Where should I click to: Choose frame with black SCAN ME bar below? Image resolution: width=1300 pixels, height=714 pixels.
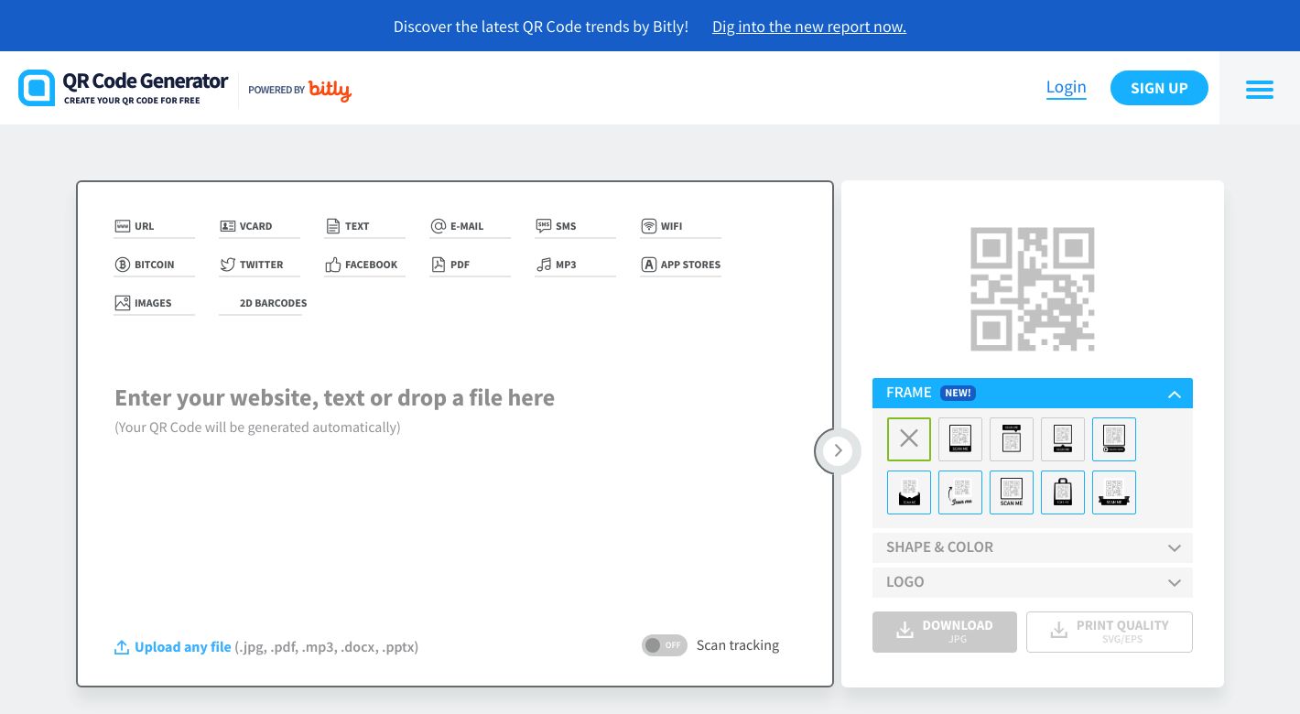(x=960, y=439)
